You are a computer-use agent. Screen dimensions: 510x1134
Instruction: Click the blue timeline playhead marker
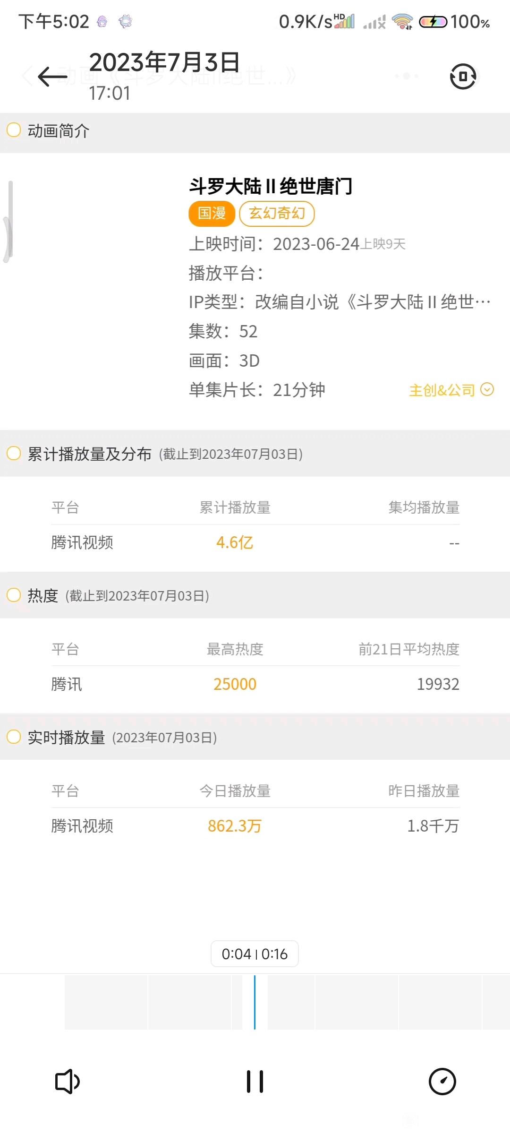coord(255,1002)
